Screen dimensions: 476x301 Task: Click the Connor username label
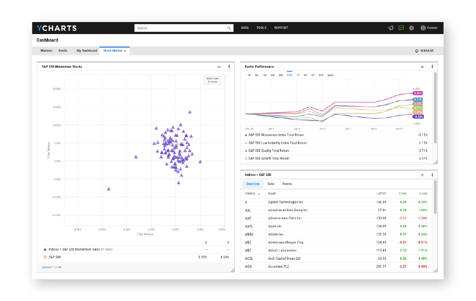click(x=432, y=28)
